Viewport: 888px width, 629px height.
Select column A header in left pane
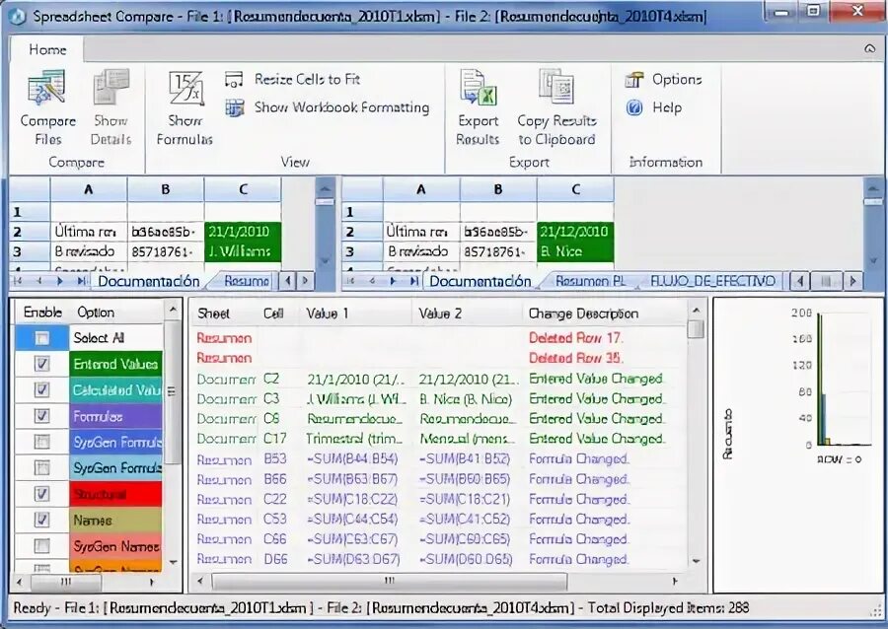coord(89,189)
